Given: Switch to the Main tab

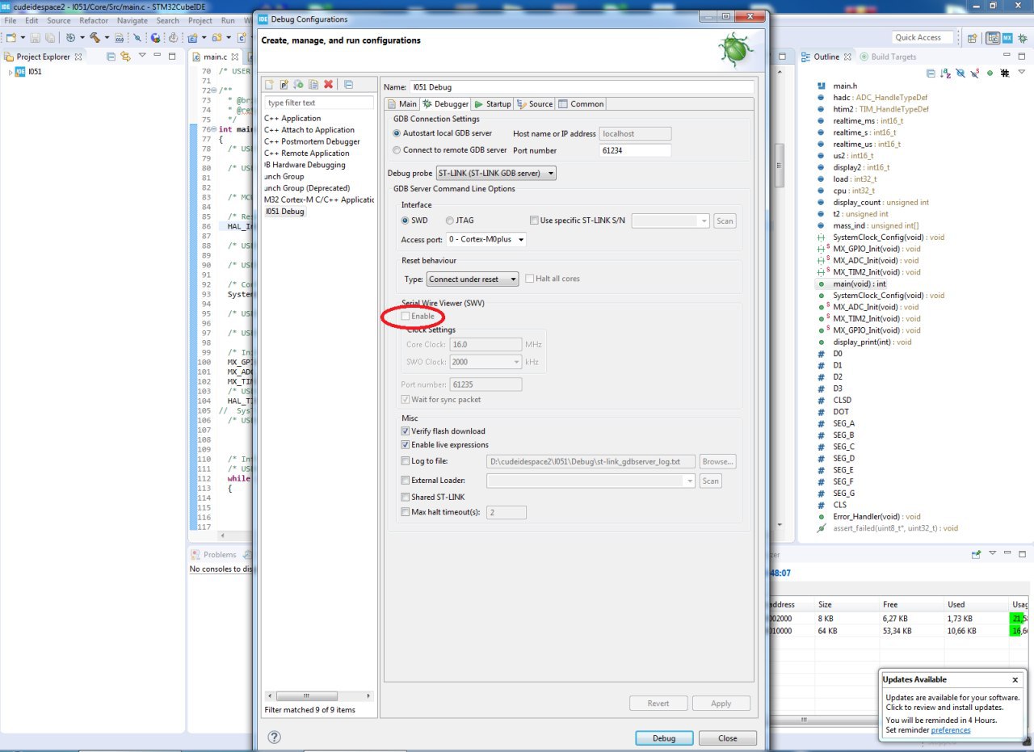Looking at the screenshot, I should click(401, 104).
